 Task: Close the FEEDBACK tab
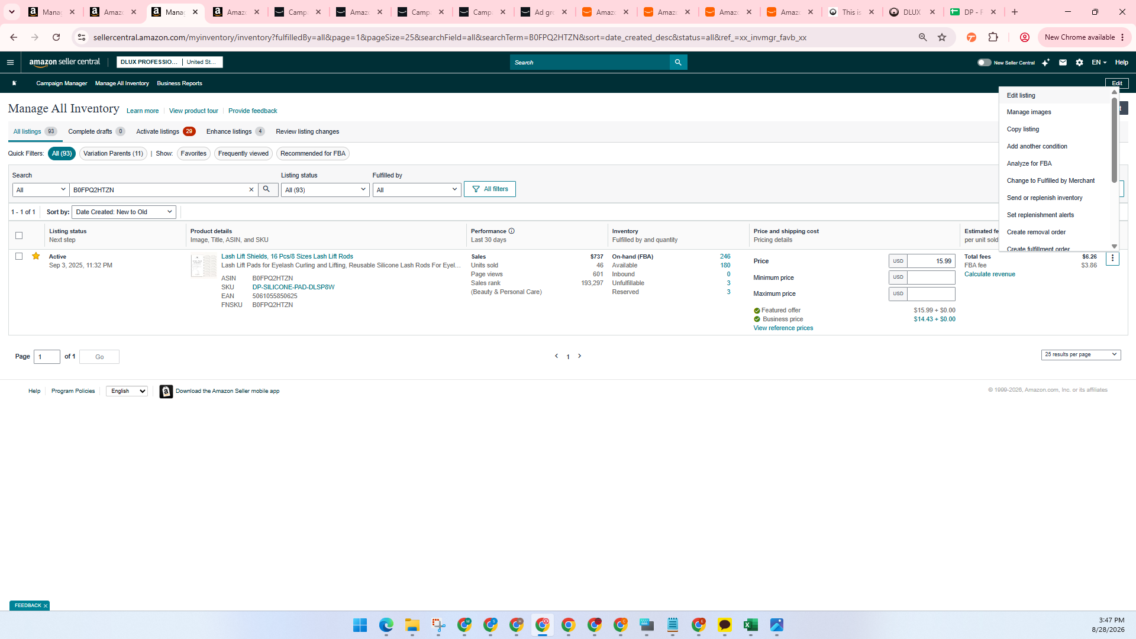coord(46,606)
